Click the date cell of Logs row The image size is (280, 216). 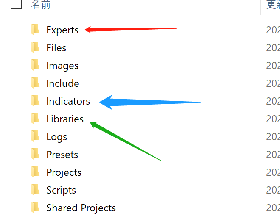(273, 137)
